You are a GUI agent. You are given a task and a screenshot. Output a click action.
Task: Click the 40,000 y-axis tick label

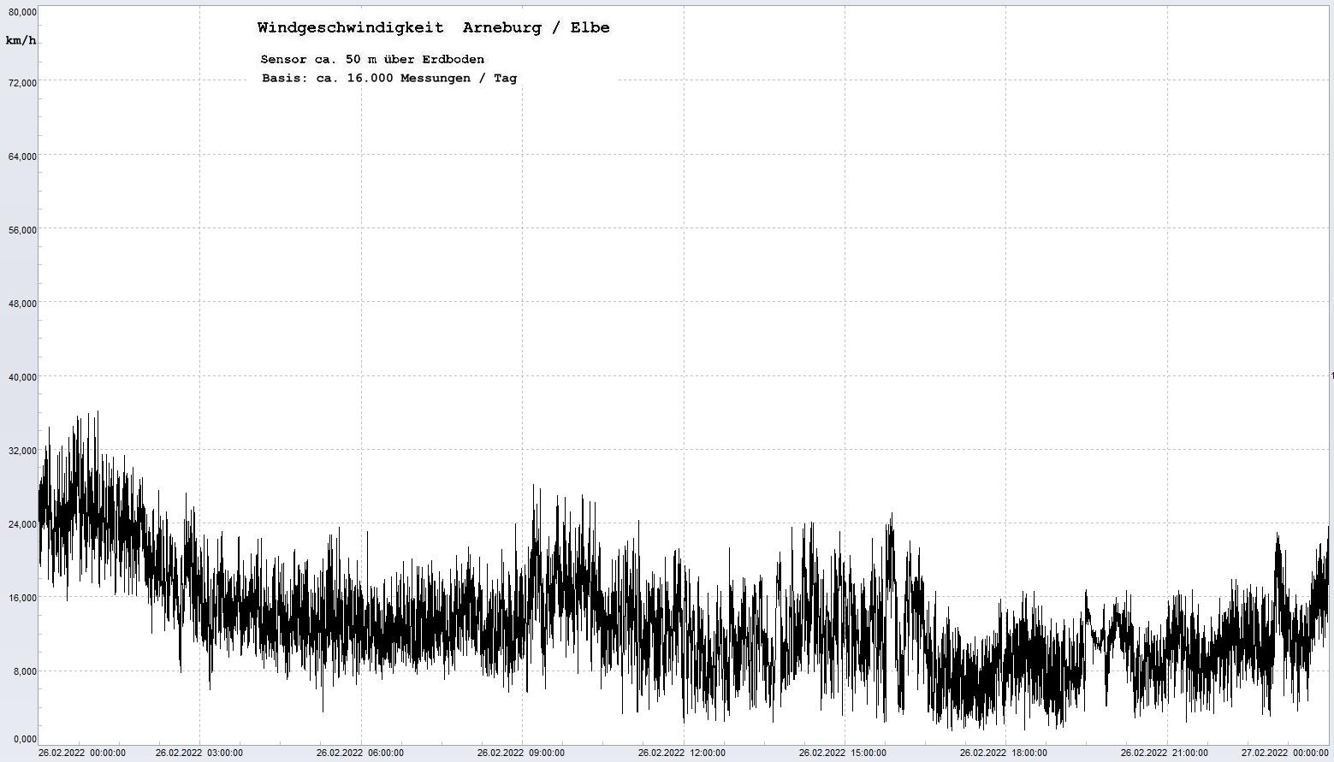point(22,376)
